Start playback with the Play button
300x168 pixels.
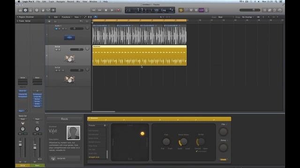(112, 10)
